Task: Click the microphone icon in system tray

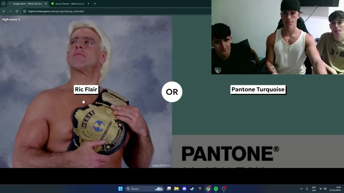Action: (x=307, y=189)
